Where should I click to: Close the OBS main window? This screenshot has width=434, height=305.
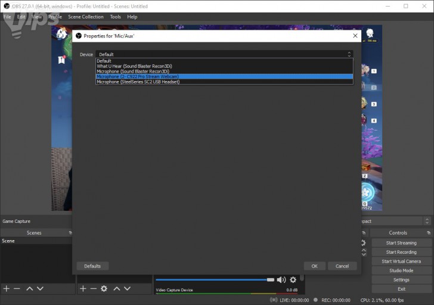[424, 6]
